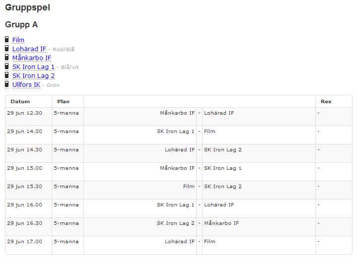Click the mobile icon beside Lohärad IF
Image resolution: width=358 pixels, height=272 pixels.
point(7,49)
